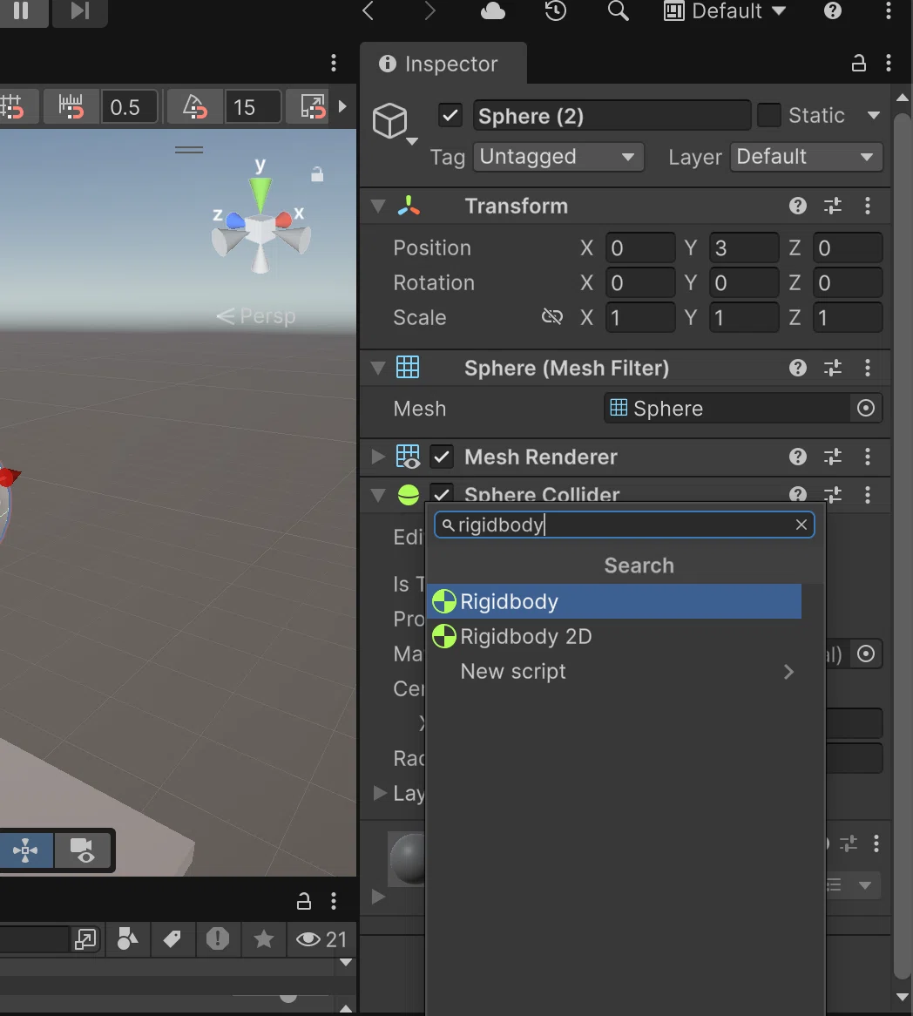Image resolution: width=913 pixels, height=1016 pixels.
Task: Click the Pause playback button
Action: [x=22, y=11]
